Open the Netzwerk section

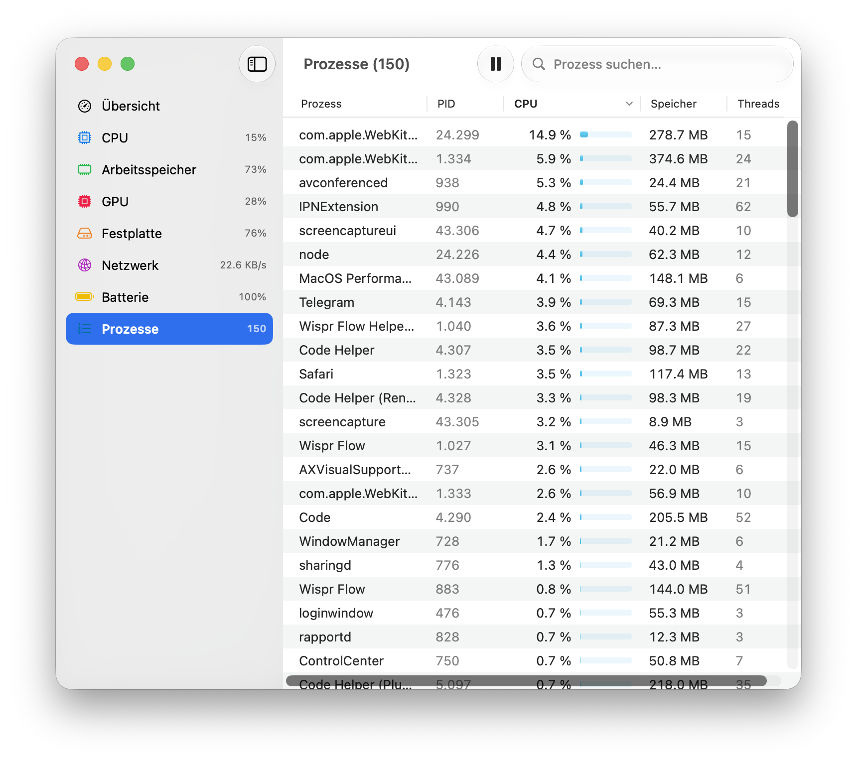169,265
